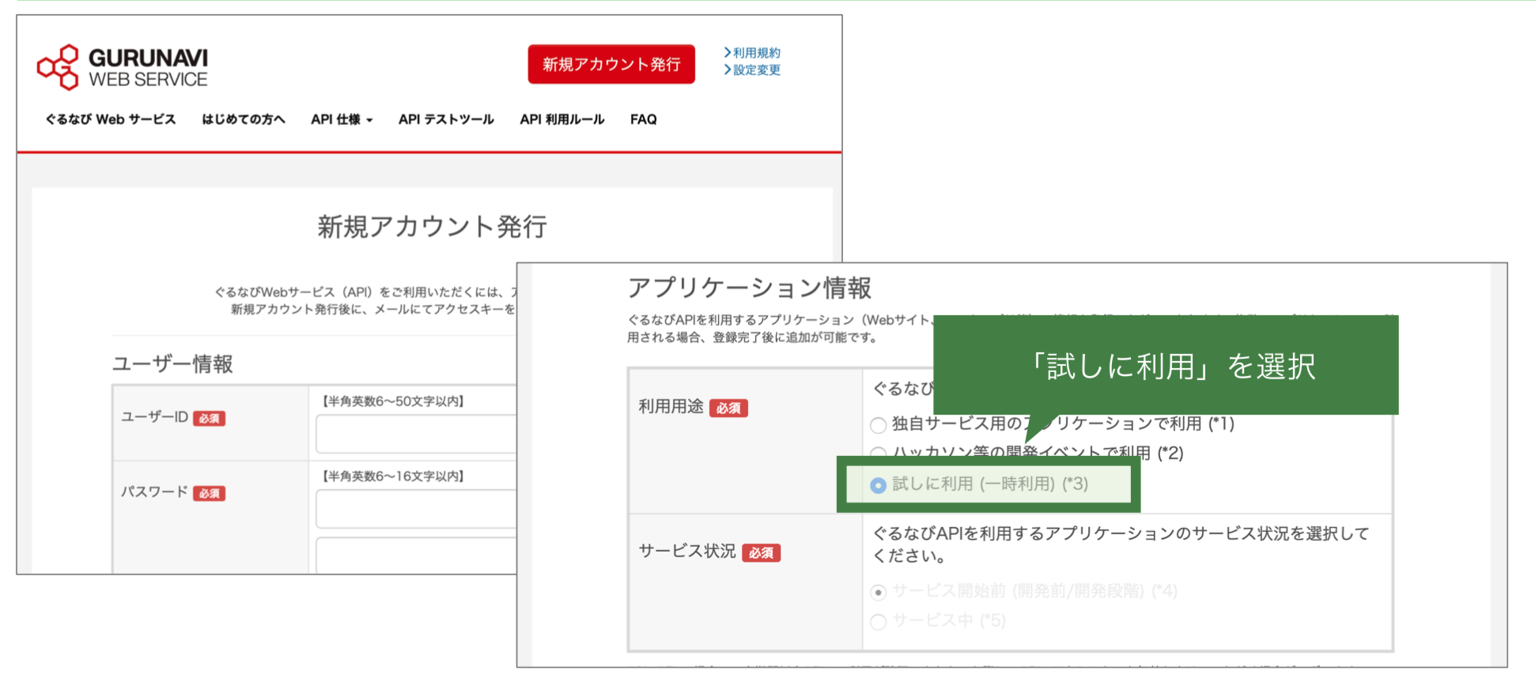This screenshot has width=1539, height=689.
Task: Click the Gurunavi Web Service logo
Action: tap(123, 67)
